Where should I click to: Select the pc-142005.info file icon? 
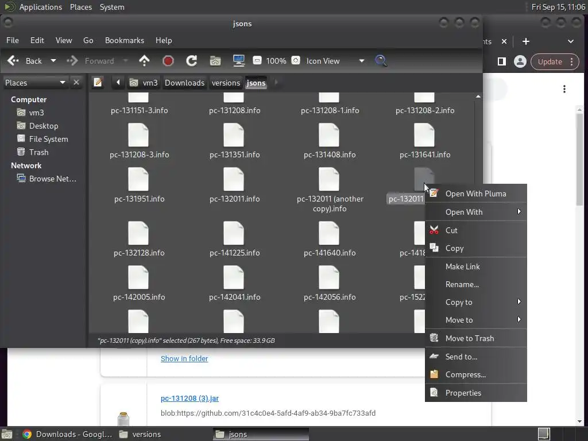pyautogui.click(x=138, y=277)
